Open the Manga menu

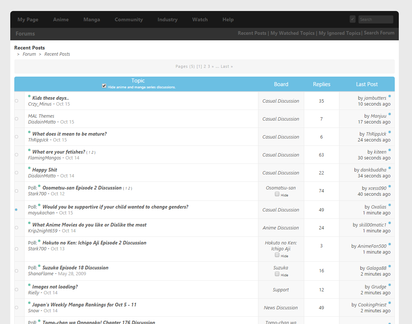point(92,19)
